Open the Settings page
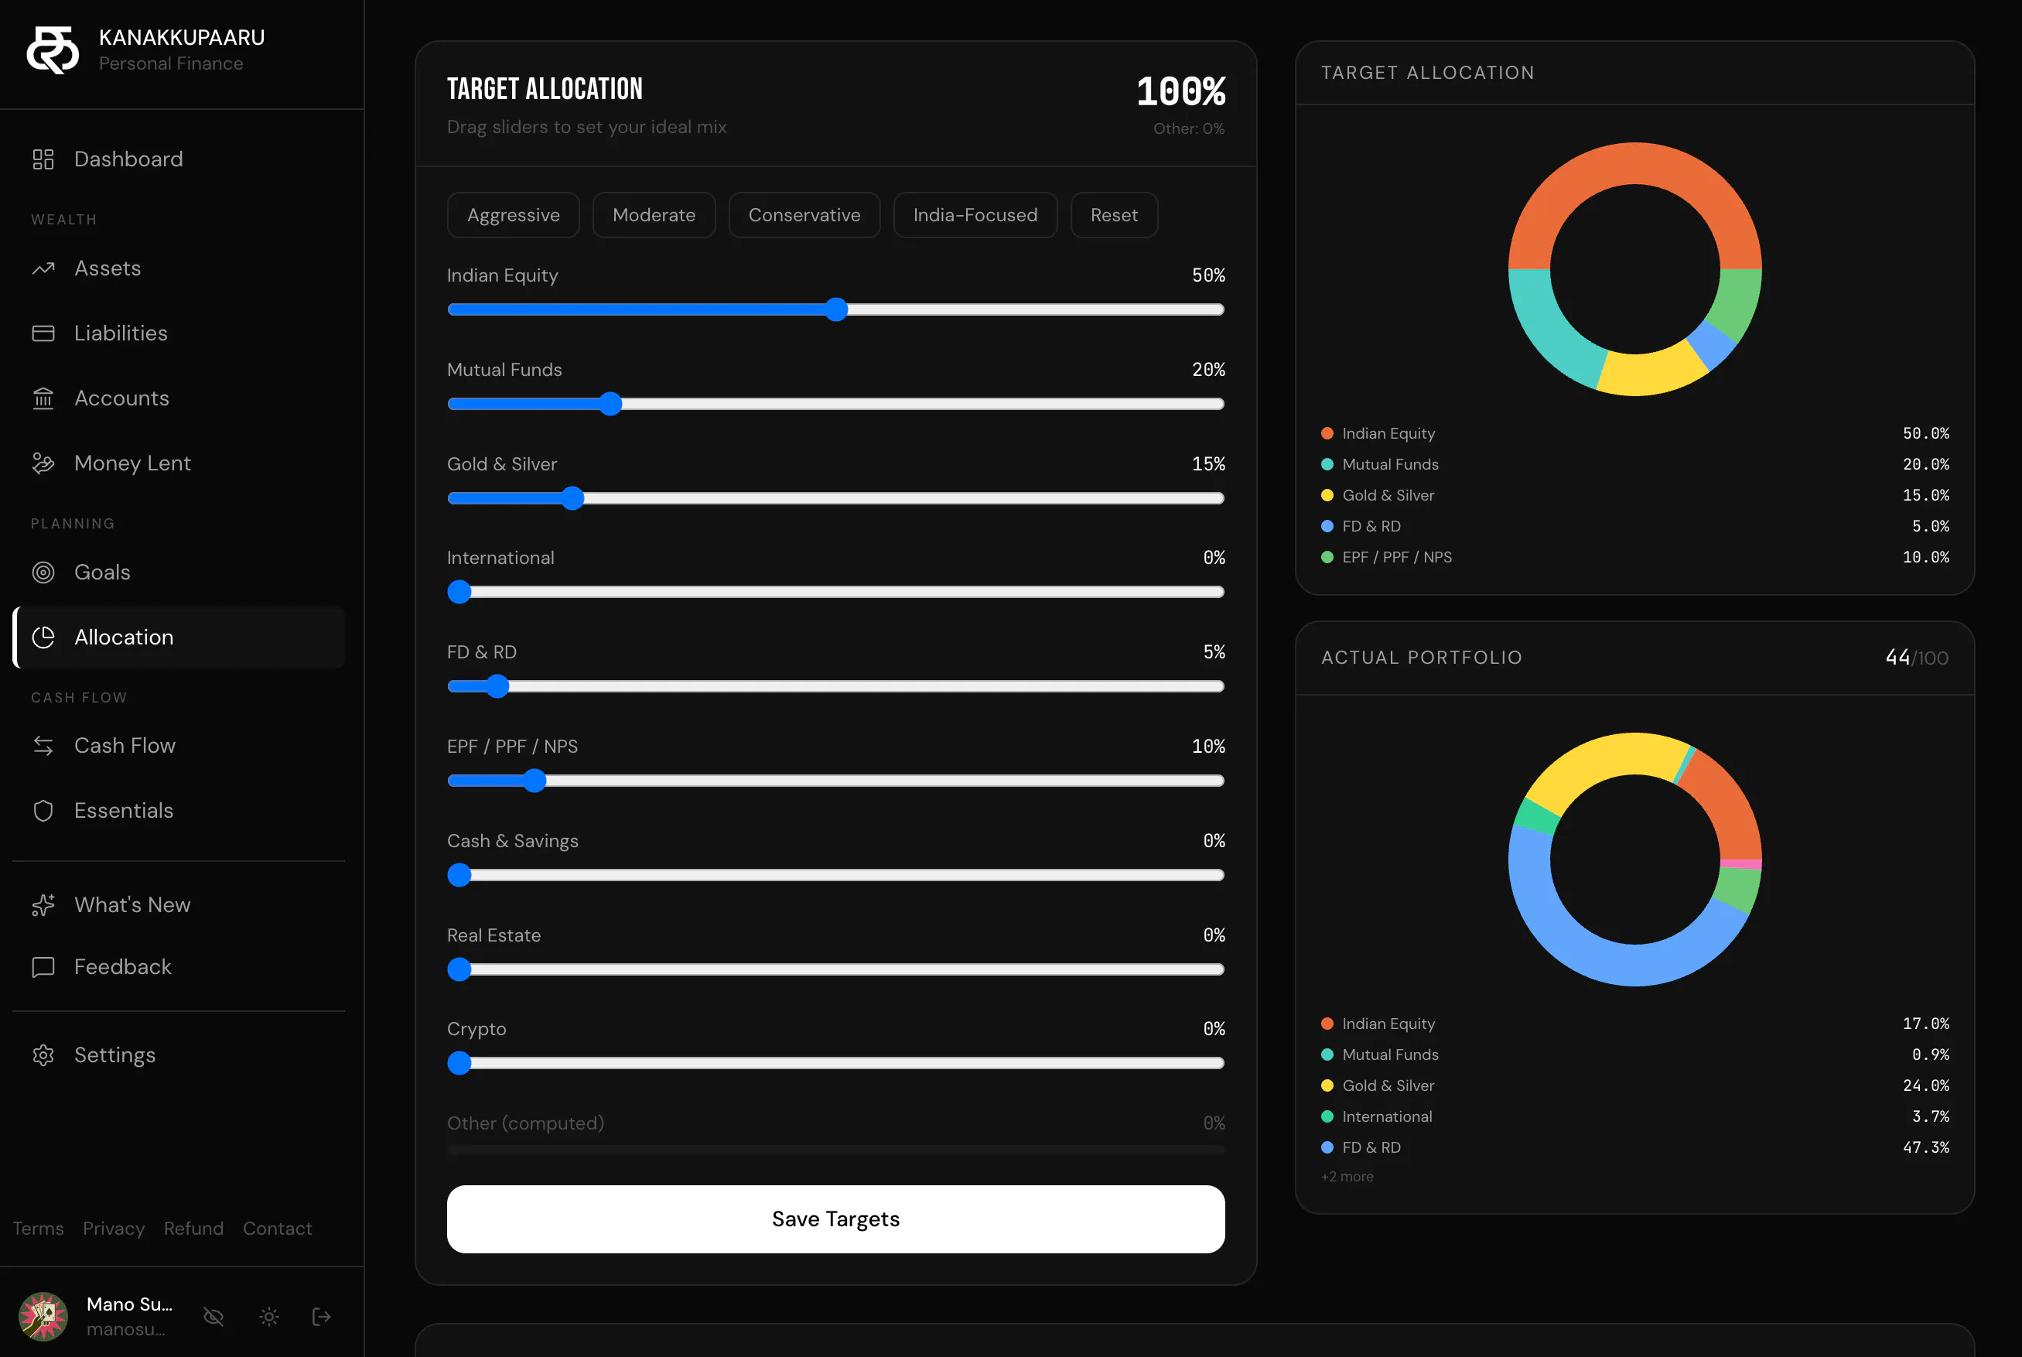The width and height of the screenshot is (2022, 1357). coord(179,1055)
